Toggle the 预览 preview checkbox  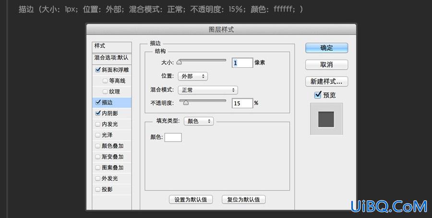coord(318,95)
